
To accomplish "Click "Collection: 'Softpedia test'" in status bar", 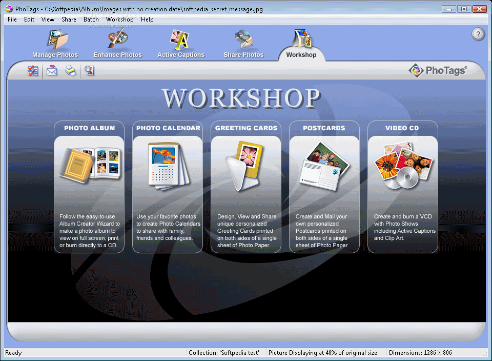I will click(x=224, y=353).
